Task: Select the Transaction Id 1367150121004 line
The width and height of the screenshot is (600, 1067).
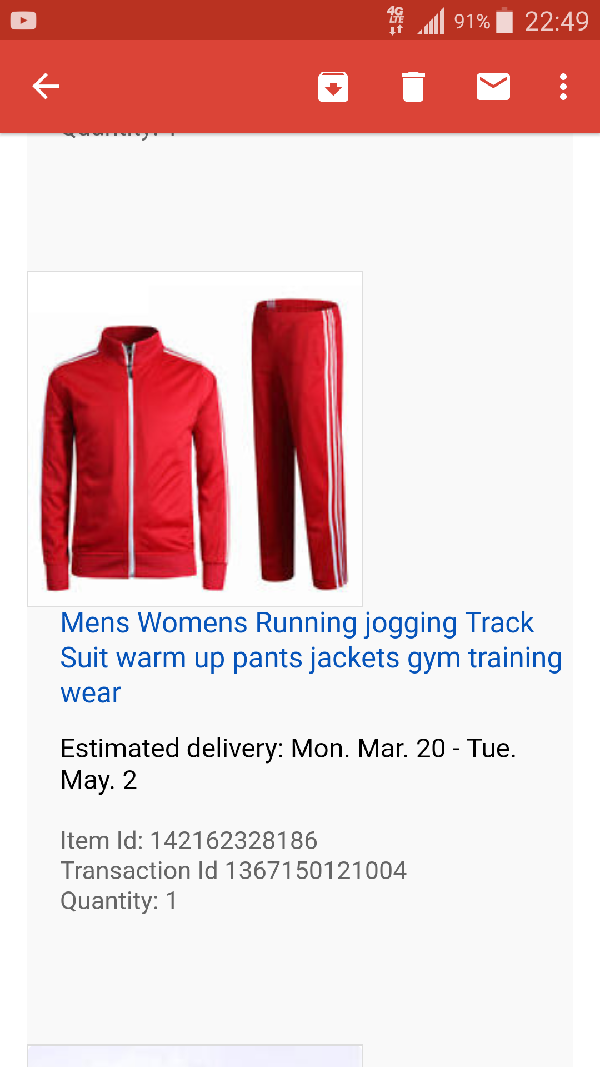Action: (x=233, y=871)
